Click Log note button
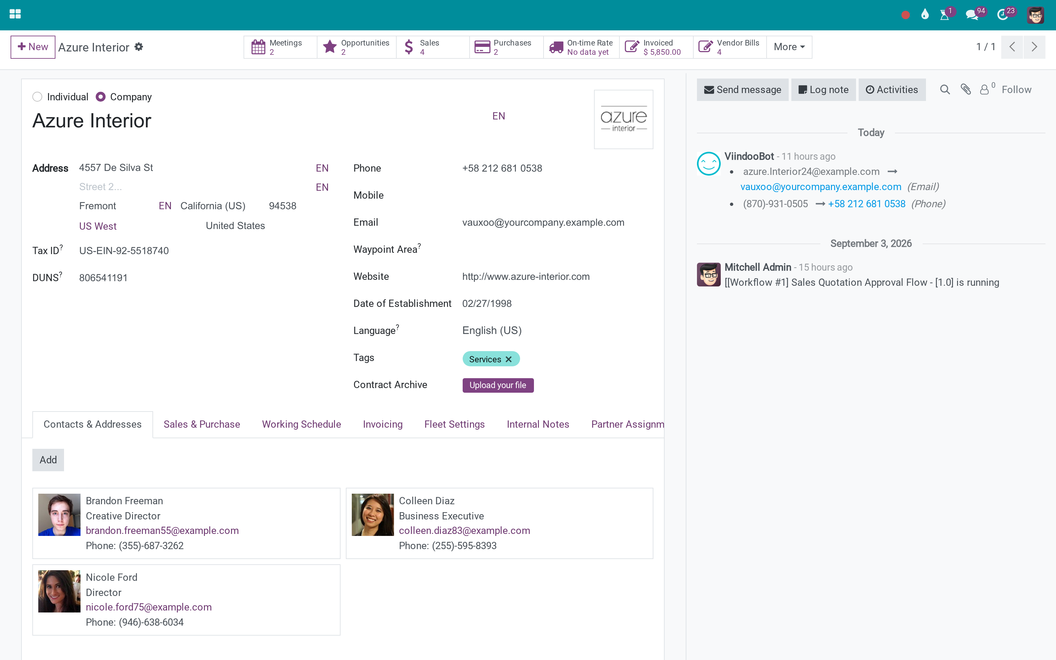 (823, 89)
